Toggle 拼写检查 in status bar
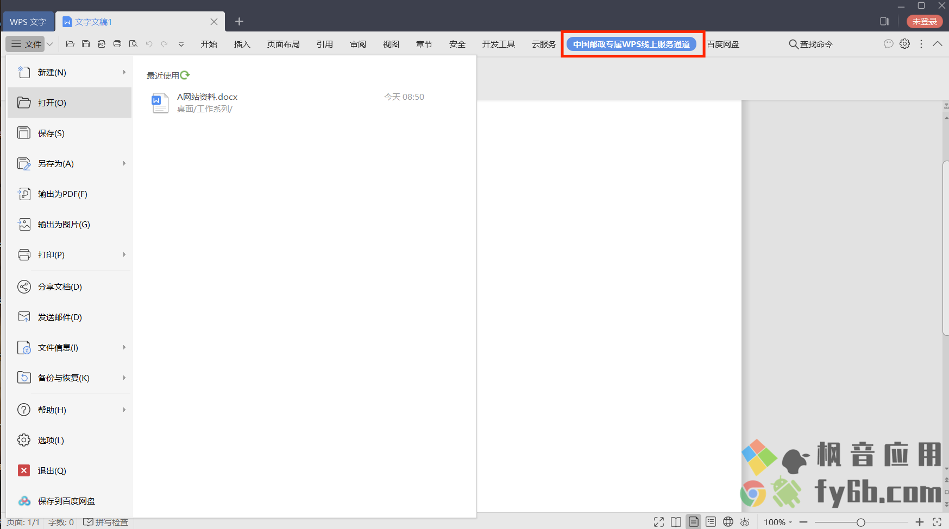The height and width of the screenshot is (529, 949). (x=106, y=522)
